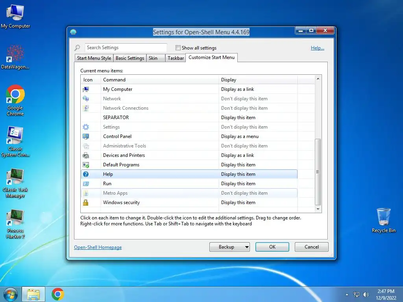Click the network tray icon

[357, 295]
